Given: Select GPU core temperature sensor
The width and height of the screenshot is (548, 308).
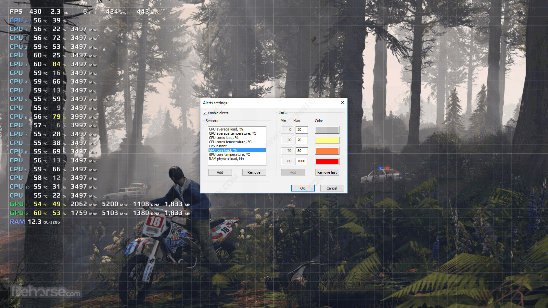Looking at the screenshot, I should pos(229,154).
